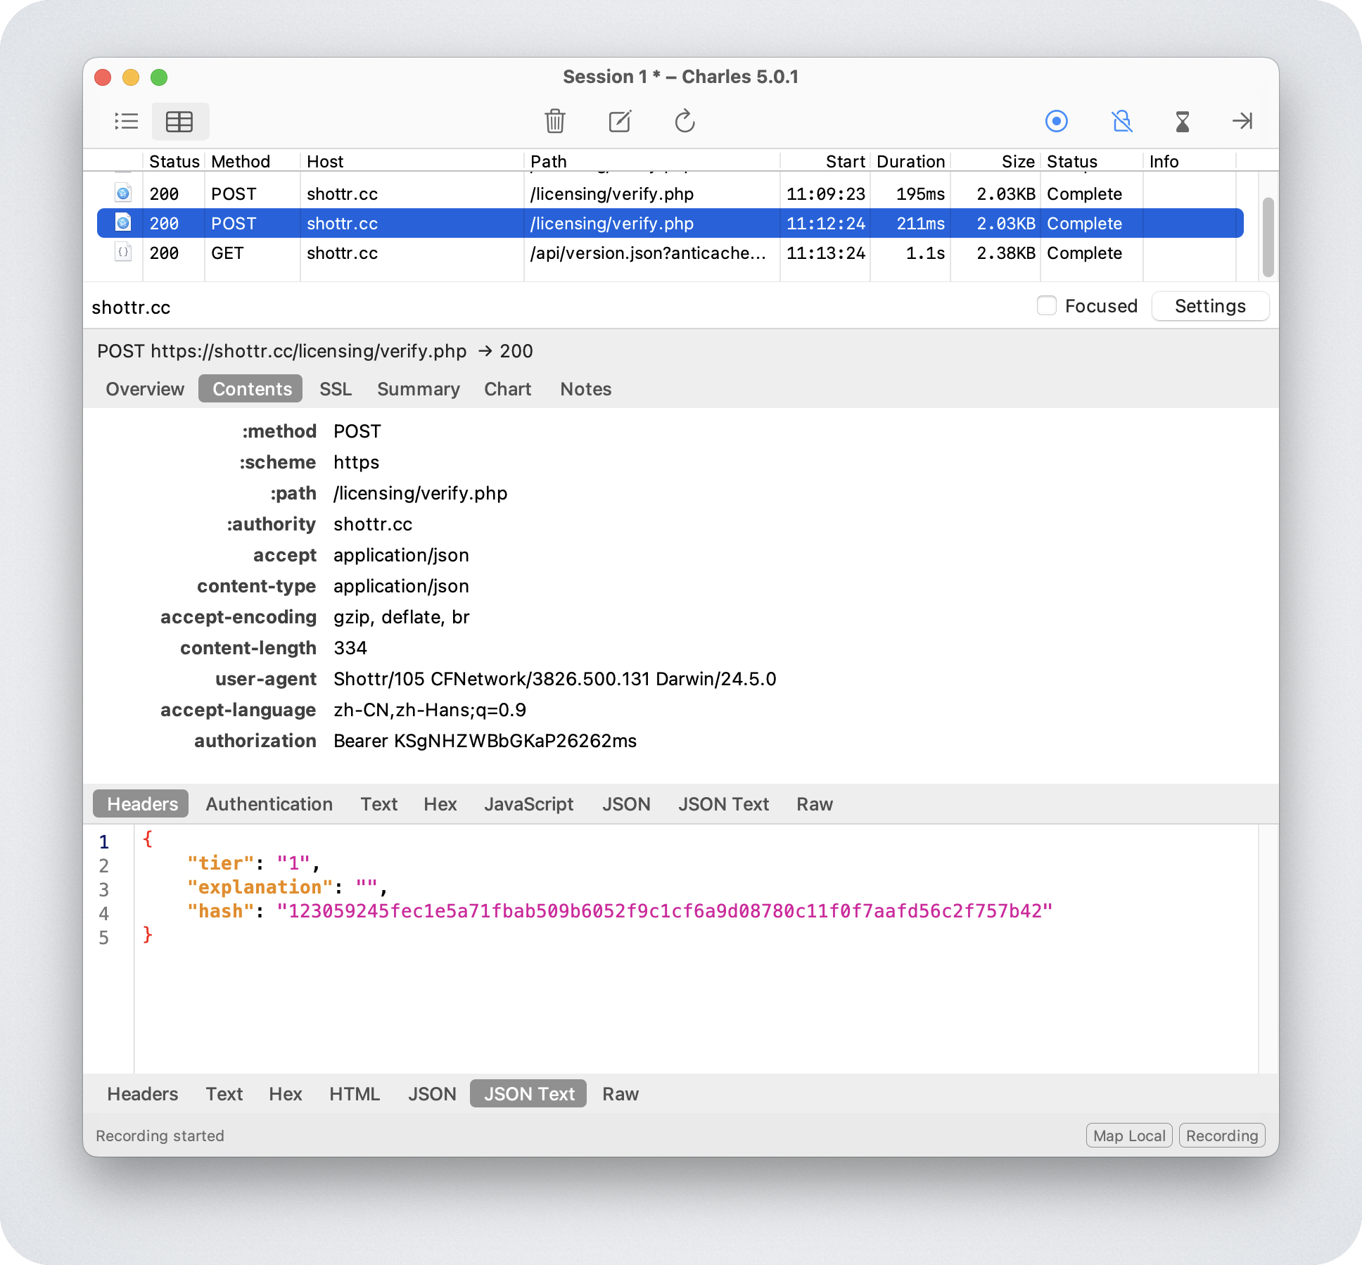The image size is (1362, 1265).
Task: Click the "explanation" key in response
Action: click(x=260, y=887)
